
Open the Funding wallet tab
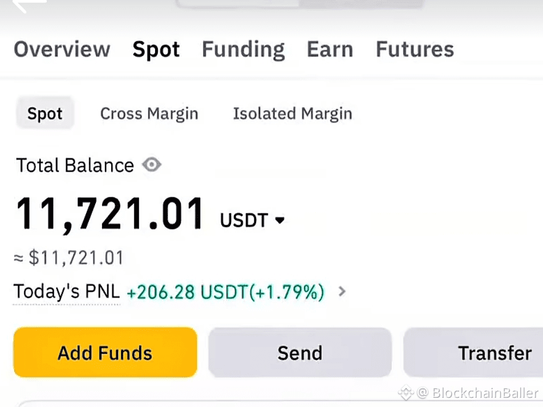point(243,50)
